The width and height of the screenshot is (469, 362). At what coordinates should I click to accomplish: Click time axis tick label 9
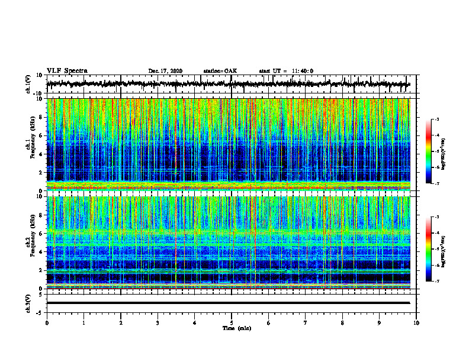click(x=379, y=323)
